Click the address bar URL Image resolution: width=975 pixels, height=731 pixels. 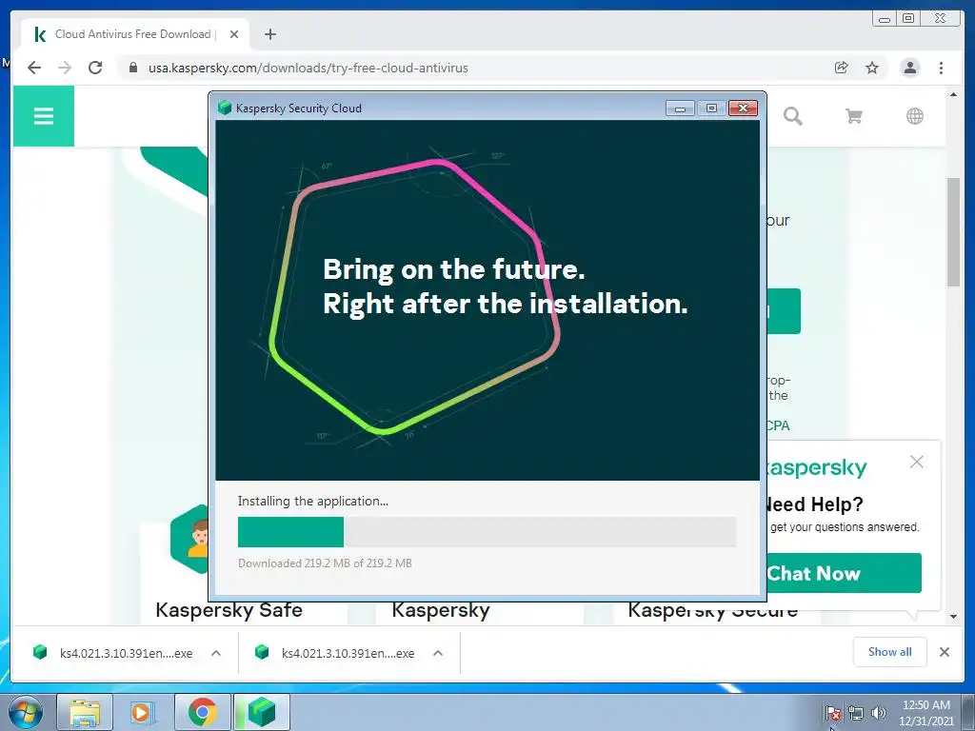[308, 68]
